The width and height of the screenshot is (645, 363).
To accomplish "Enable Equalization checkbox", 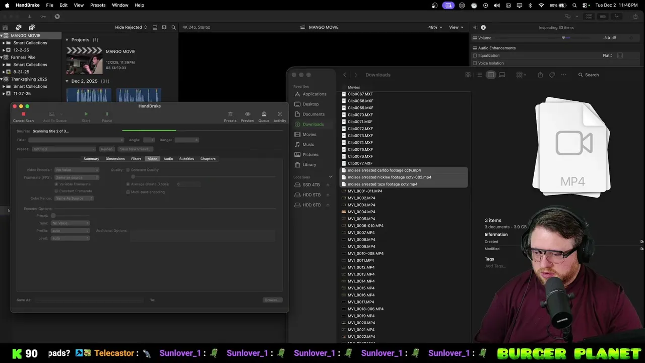I will point(475,55).
